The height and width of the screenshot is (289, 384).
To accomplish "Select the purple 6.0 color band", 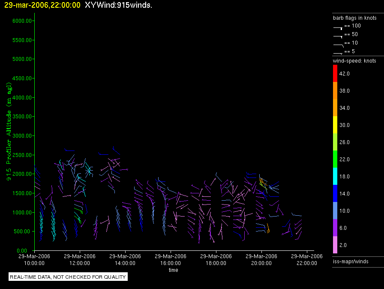I will pos(335,228).
